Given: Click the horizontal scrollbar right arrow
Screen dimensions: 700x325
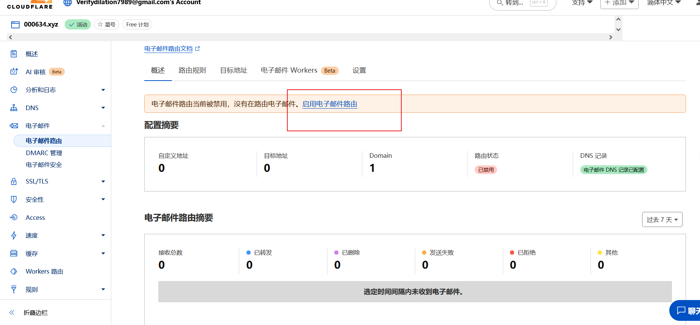Looking at the screenshot, I should [610, 37].
